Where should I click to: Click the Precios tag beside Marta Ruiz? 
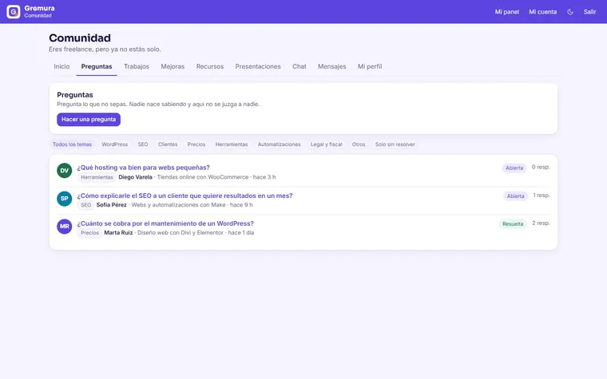89,233
